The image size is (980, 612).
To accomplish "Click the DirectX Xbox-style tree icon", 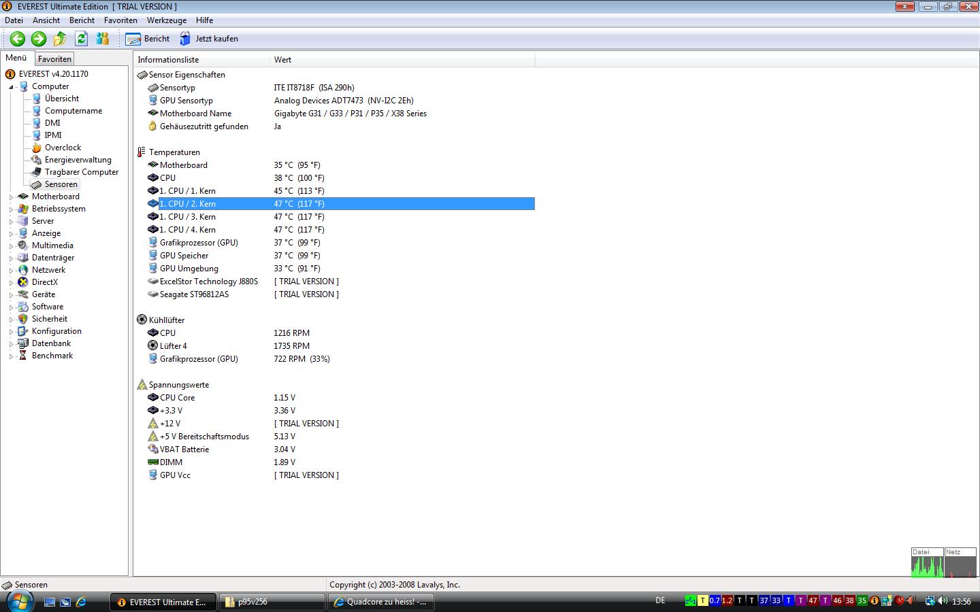I will [23, 282].
